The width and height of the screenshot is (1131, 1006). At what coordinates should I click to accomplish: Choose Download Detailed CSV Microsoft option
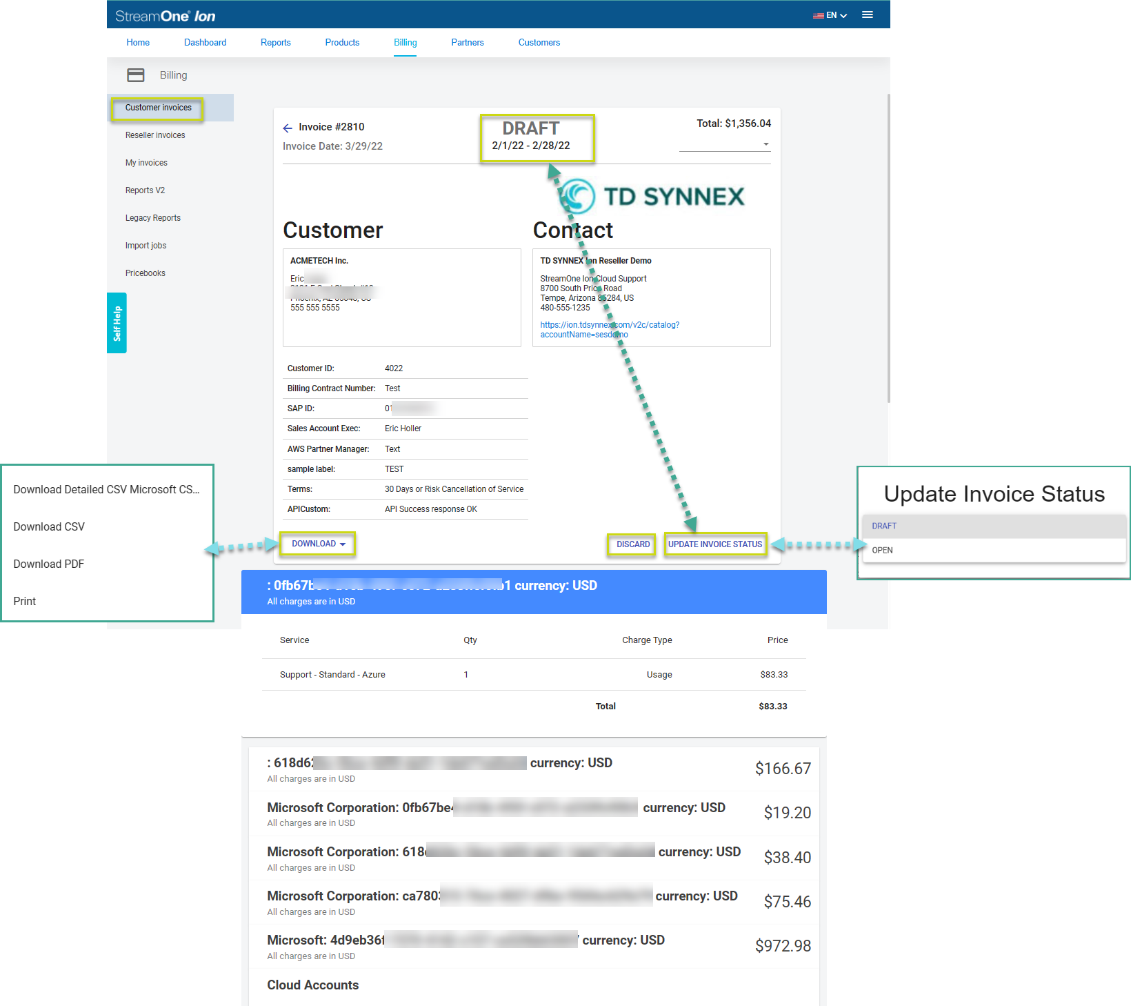tap(106, 489)
